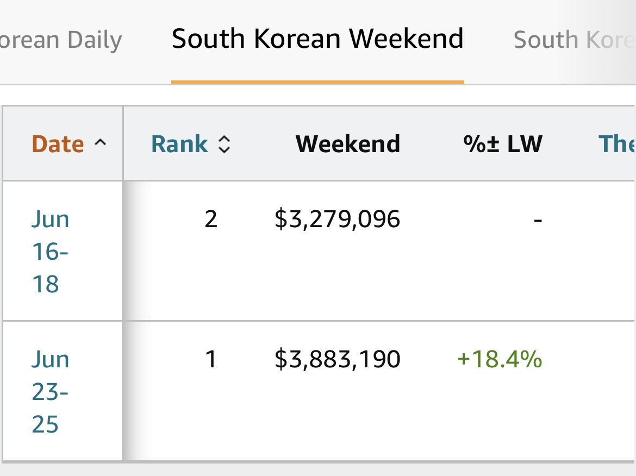Click the %± LW column header
The width and height of the screenshot is (636, 476).
503,144
